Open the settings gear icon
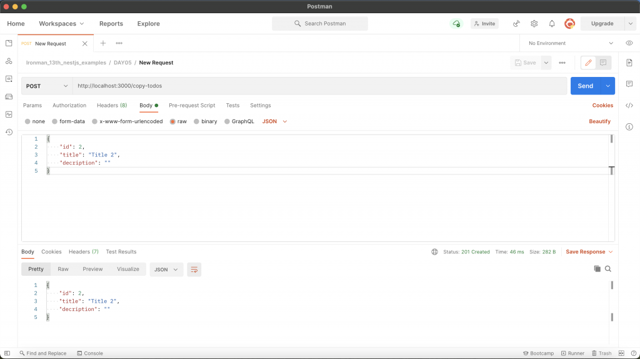Image resolution: width=640 pixels, height=359 pixels. [x=534, y=24]
